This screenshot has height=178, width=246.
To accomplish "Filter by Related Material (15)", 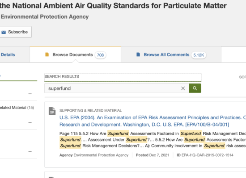I will pos(17,108).
